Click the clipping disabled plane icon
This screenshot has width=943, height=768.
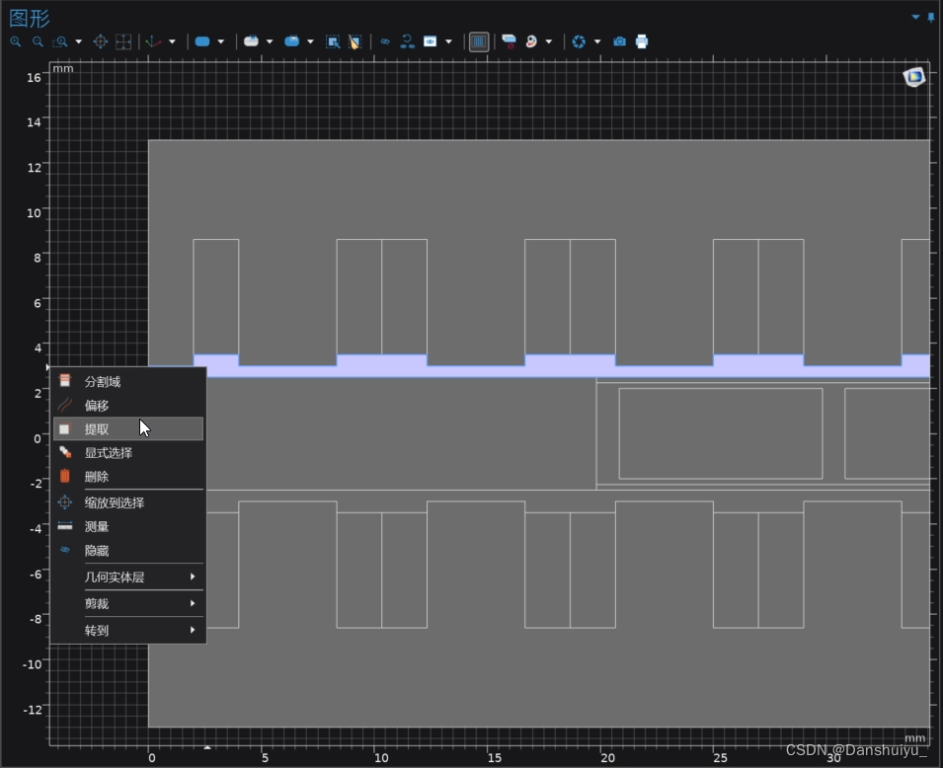pos(509,41)
